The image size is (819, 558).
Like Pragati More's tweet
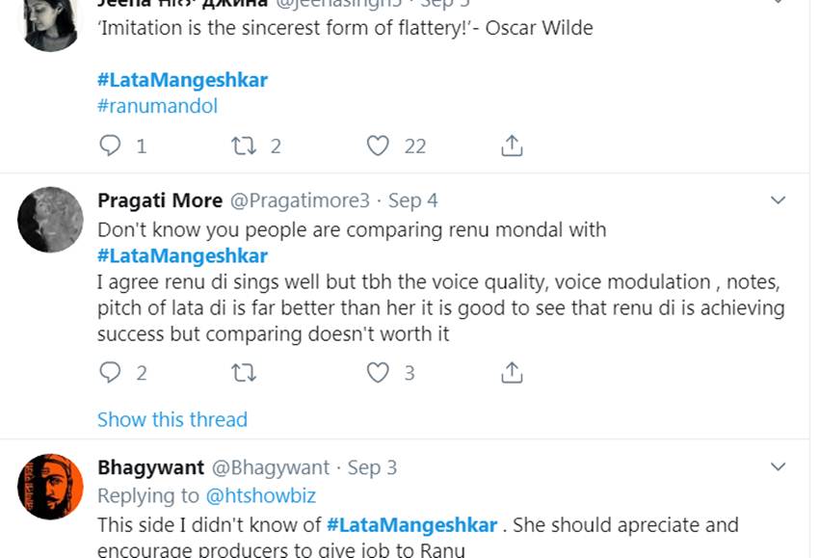point(379,372)
